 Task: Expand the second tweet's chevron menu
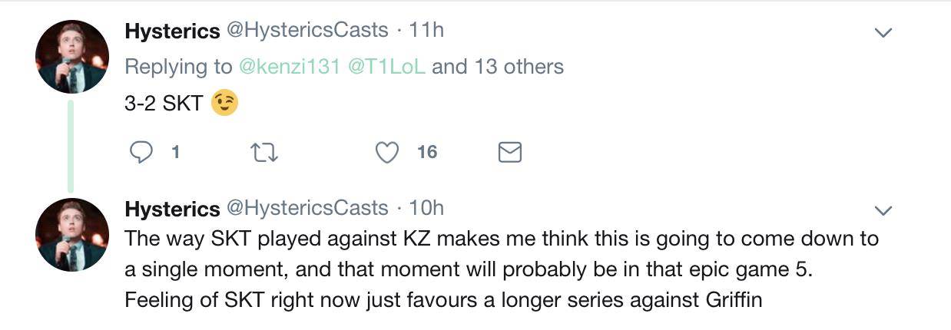883,210
